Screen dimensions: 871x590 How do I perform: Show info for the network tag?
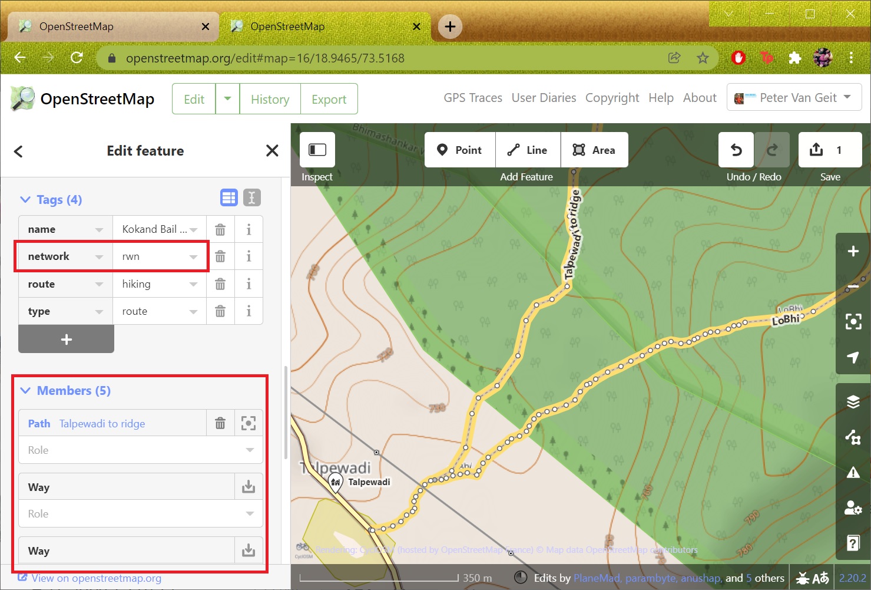[x=249, y=256]
